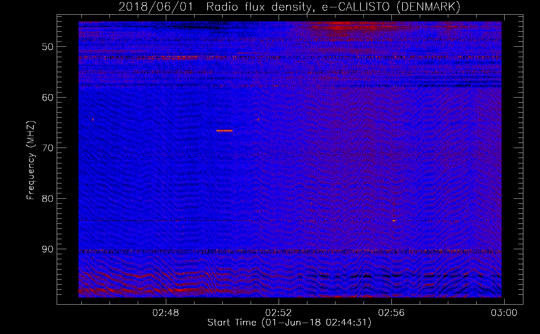Click the 50 frequency tick label
Image resolution: width=540 pixels, height=334 pixels.
48,47
